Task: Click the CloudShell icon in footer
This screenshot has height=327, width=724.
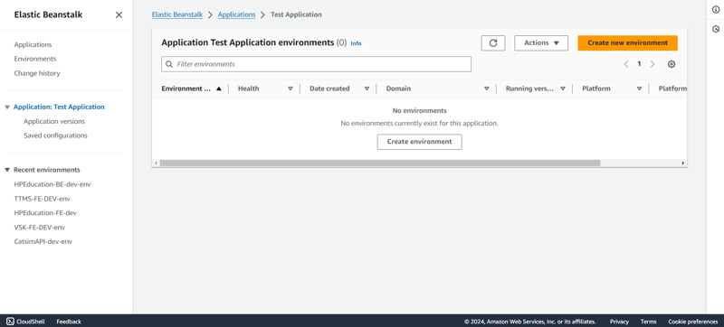Action: click(10, 322)
